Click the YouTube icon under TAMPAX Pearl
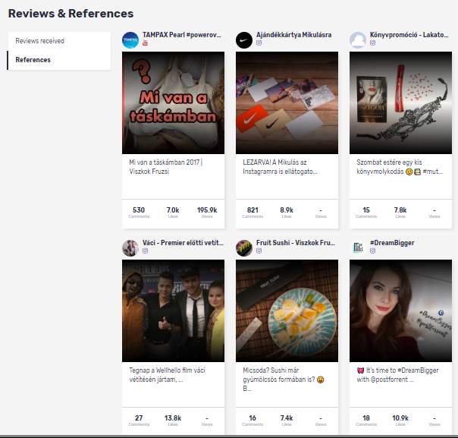Screen dimensions: 458x438 pyautogui.click(x=145, y=43)
